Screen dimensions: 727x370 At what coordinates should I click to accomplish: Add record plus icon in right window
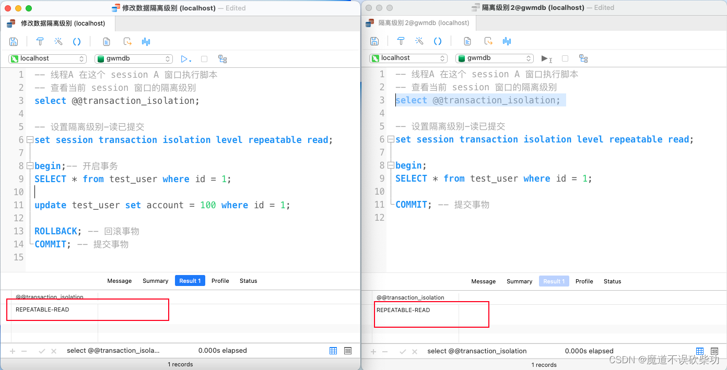374,352
